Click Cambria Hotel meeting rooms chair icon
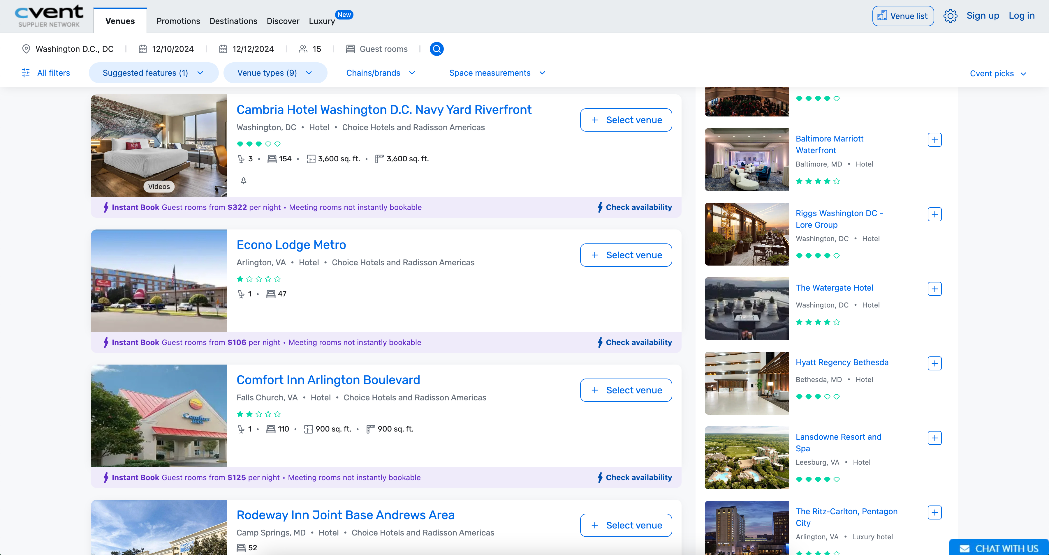1049x555 pixels. tap(241, 159)
